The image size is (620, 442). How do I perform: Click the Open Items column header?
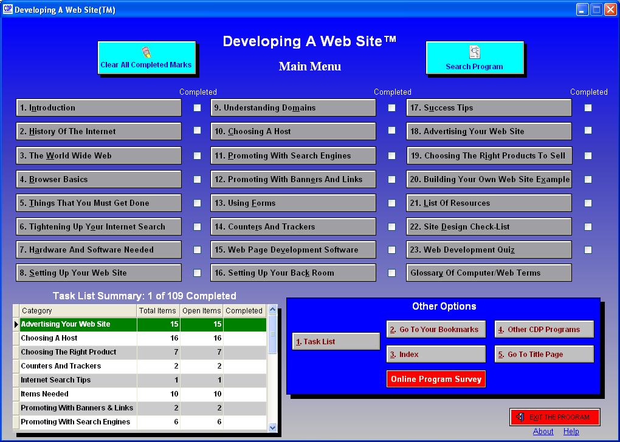[202, 311]
